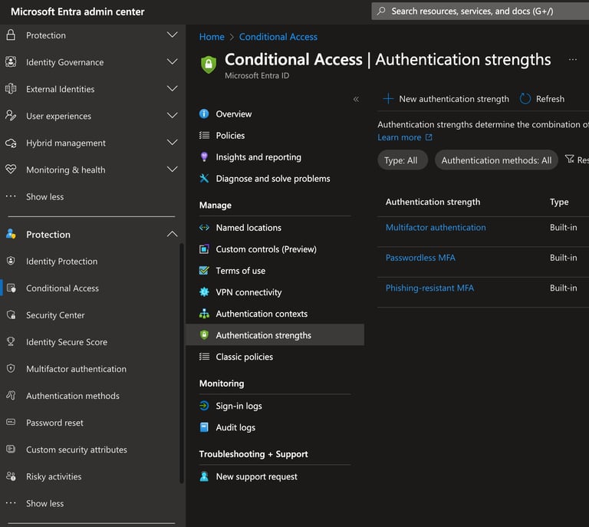Click the Custom security attributes icon
The height and width of the screenshot is (527, 589).
(11, 450)
